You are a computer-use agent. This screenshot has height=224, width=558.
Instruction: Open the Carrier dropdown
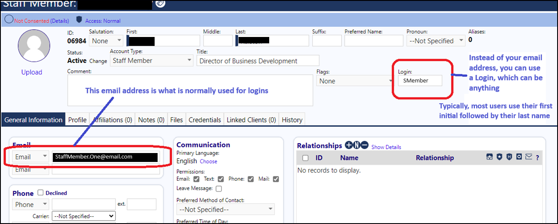[x=83, y=216]
